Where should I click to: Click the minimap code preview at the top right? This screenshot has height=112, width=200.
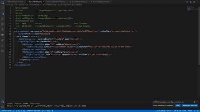(x=192, y=8)
